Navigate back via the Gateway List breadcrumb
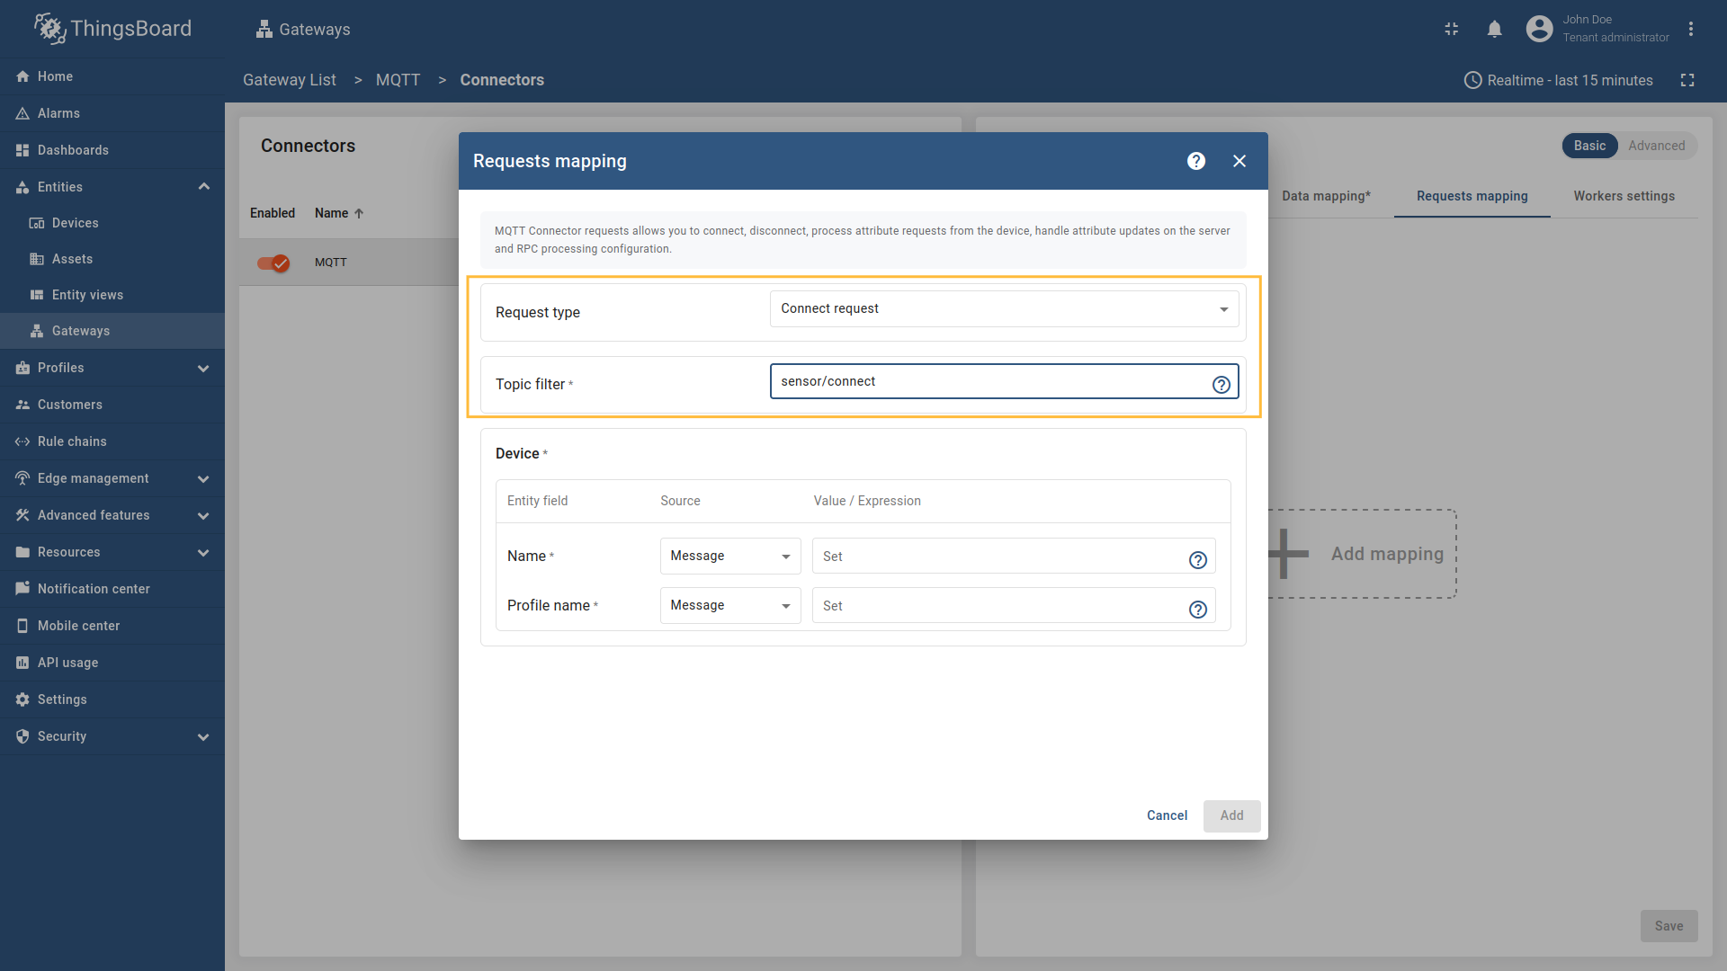1727x971 pixels. pos(289,80)
